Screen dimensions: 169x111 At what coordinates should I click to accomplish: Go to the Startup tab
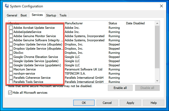click(x=51, y=15)
